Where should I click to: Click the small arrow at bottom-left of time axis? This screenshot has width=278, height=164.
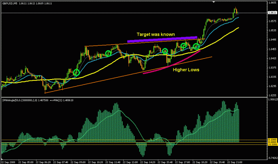click(2, 159)
